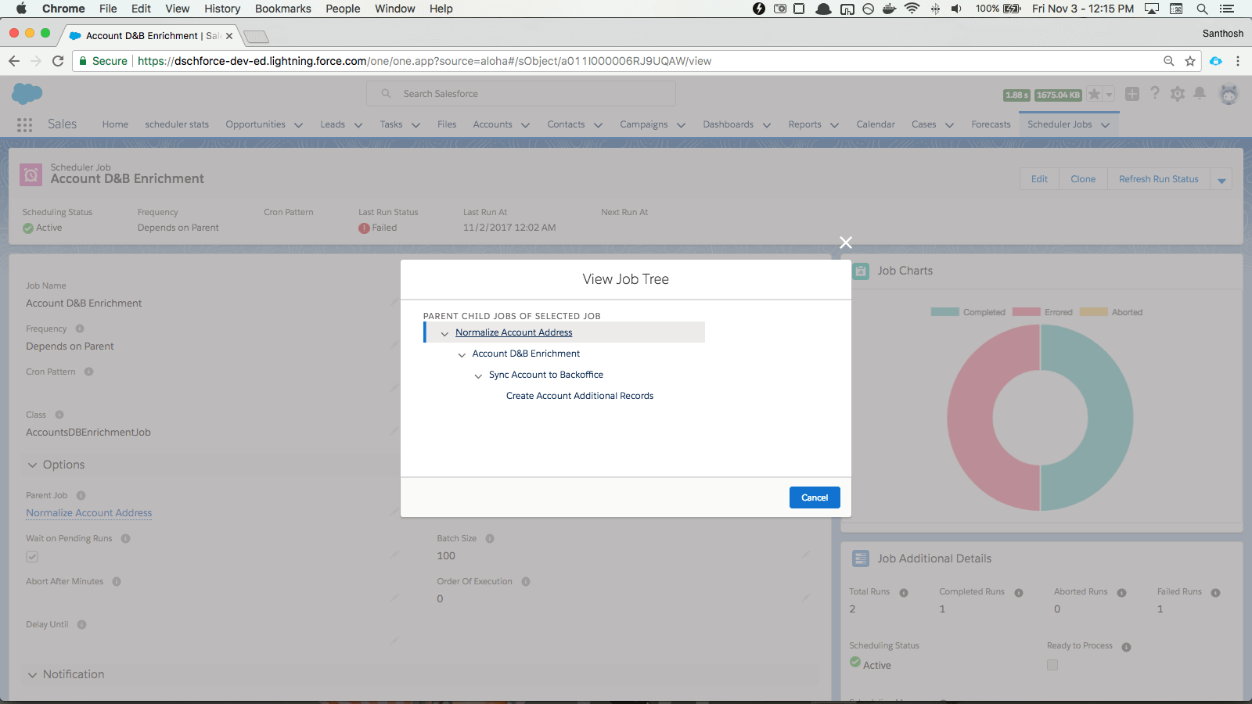This screenshot has width=1252, height=704.
Task: Collapse the Normalize Account Address tree node
Action: click(x=444, y=333)
